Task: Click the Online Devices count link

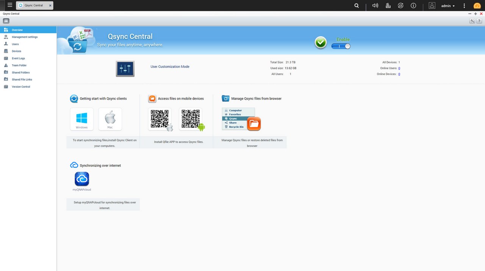Action: (399, 74)
